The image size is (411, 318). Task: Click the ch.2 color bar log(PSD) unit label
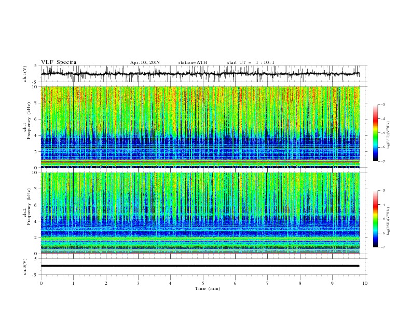[x=389, y=221]
